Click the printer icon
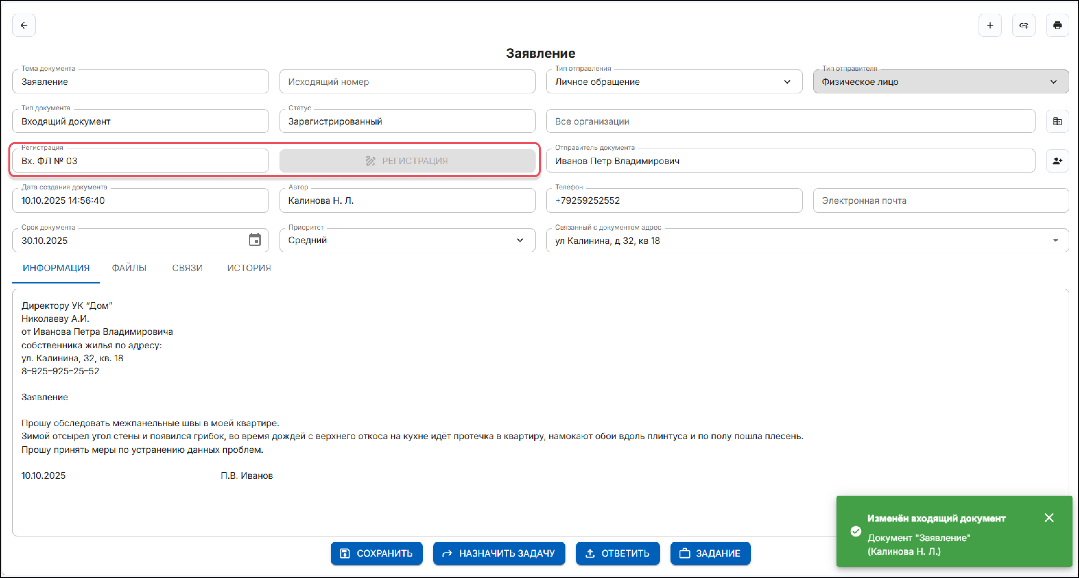The width and height of the screenshot is (1079, 578). (1057, 26)
